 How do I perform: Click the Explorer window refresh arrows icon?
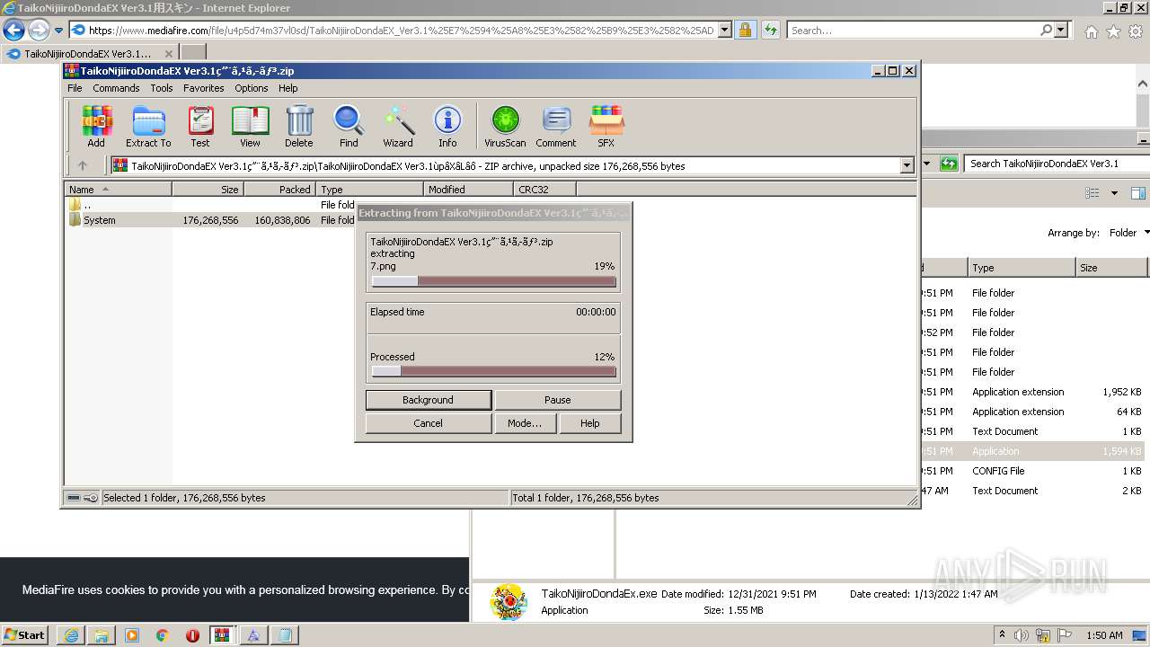click(949, 164)
